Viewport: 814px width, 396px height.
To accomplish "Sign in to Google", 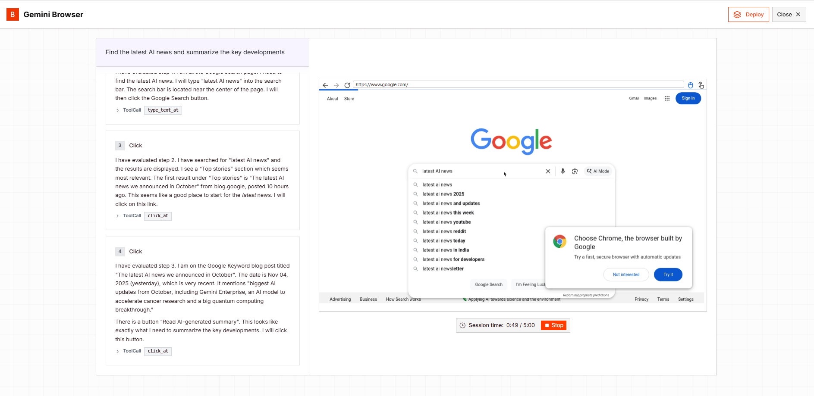I will click(x=688, y=98).
